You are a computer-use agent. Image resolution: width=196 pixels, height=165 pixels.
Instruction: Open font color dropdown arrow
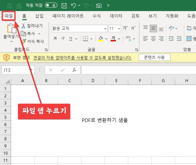point(119,39)
